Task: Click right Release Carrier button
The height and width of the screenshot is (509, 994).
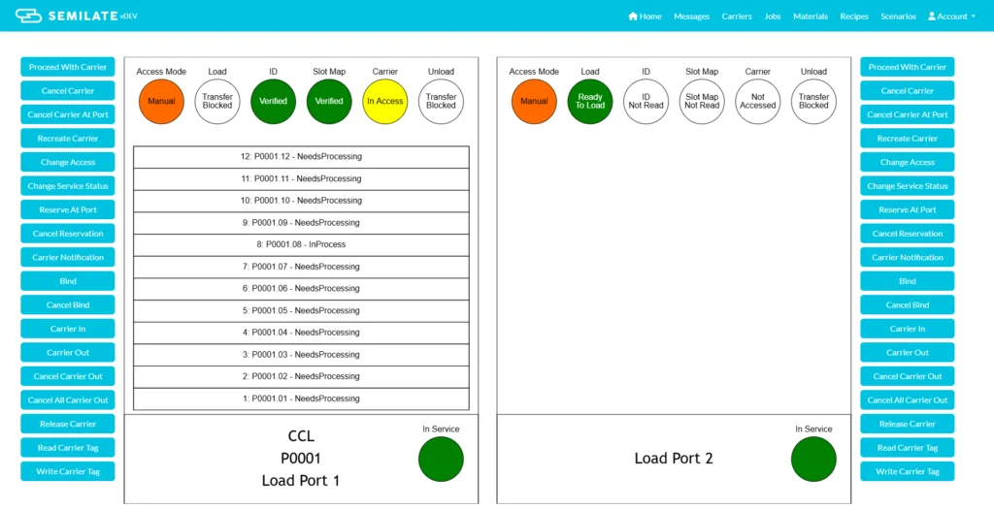Action: click(908, 425)
